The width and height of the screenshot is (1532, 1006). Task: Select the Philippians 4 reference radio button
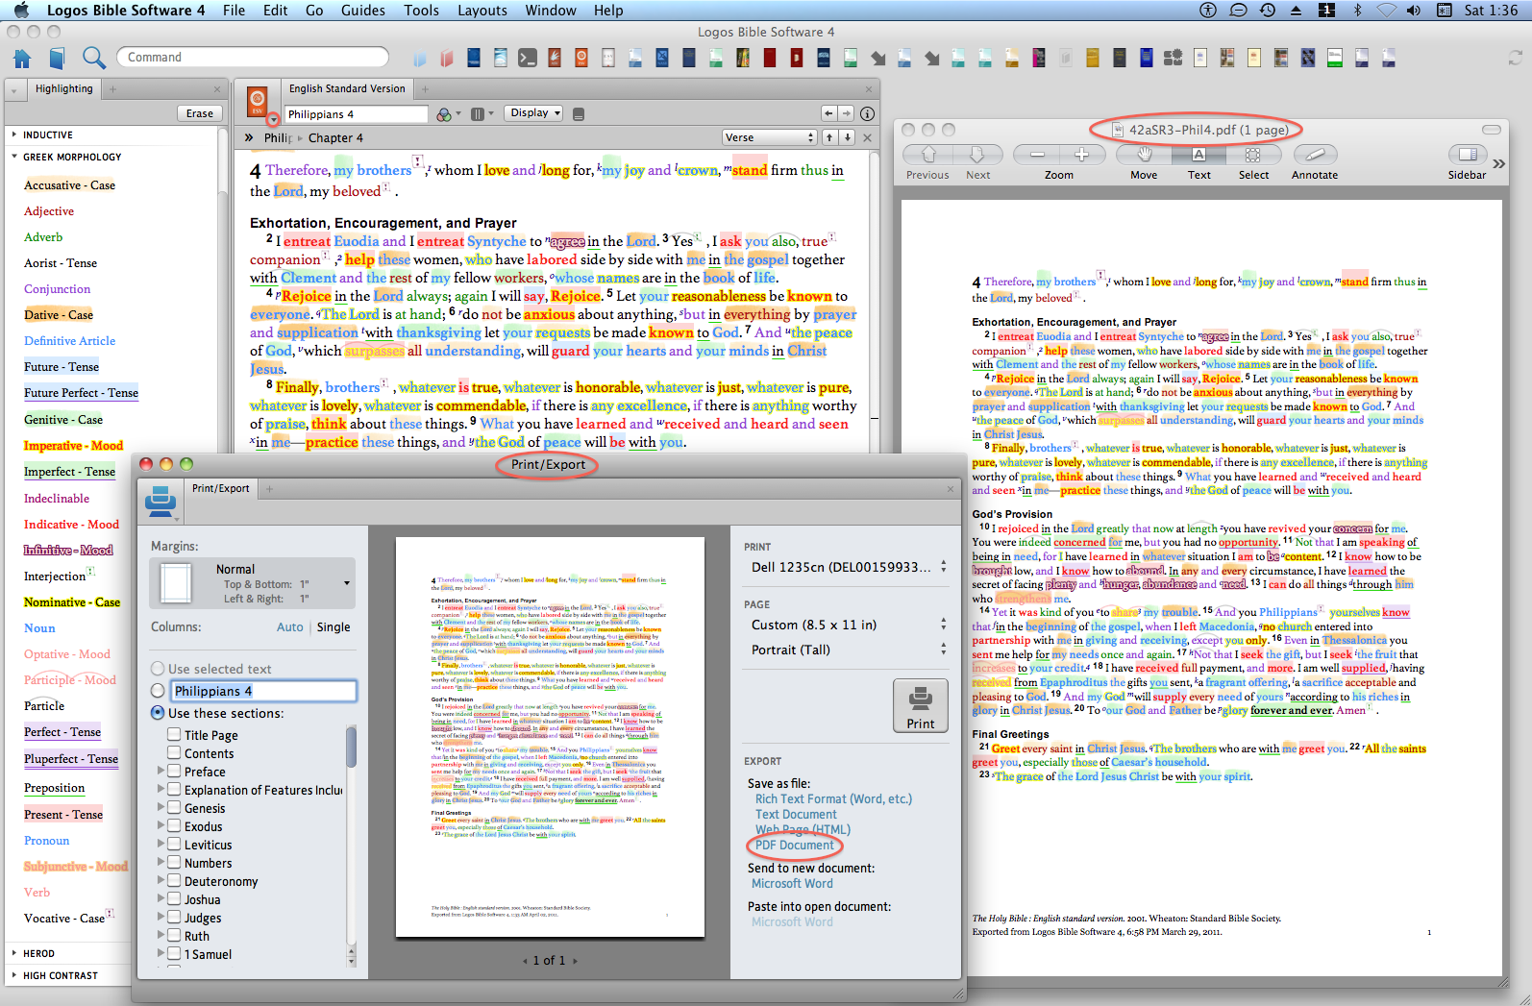pyautogui.click(x=158, y=691)
